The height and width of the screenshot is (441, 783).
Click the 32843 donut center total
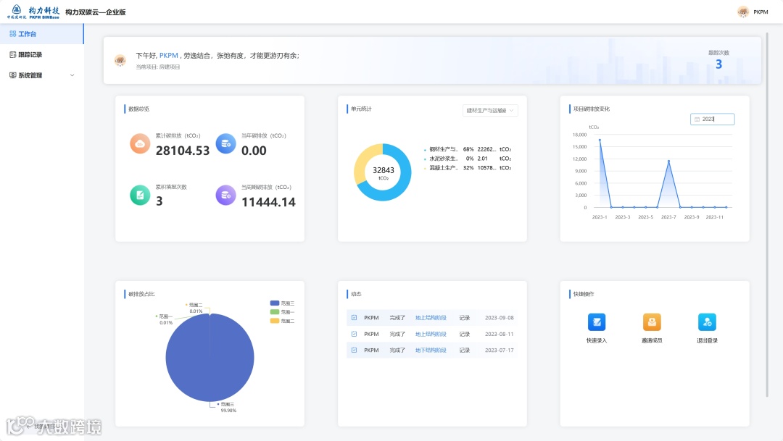pyautogui.click(x=383, y=170)
